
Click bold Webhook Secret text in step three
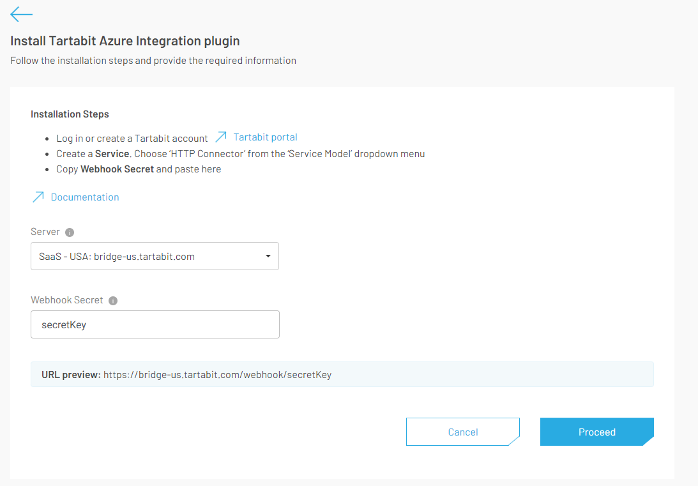[x=117, y=169]
